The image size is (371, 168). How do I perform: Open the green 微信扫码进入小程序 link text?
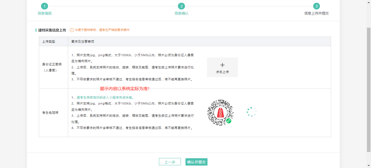pyautogui.click(x=105, y=97)
